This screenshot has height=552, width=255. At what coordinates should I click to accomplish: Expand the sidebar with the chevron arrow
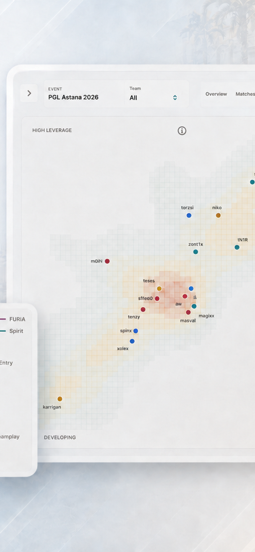[29, 94]
